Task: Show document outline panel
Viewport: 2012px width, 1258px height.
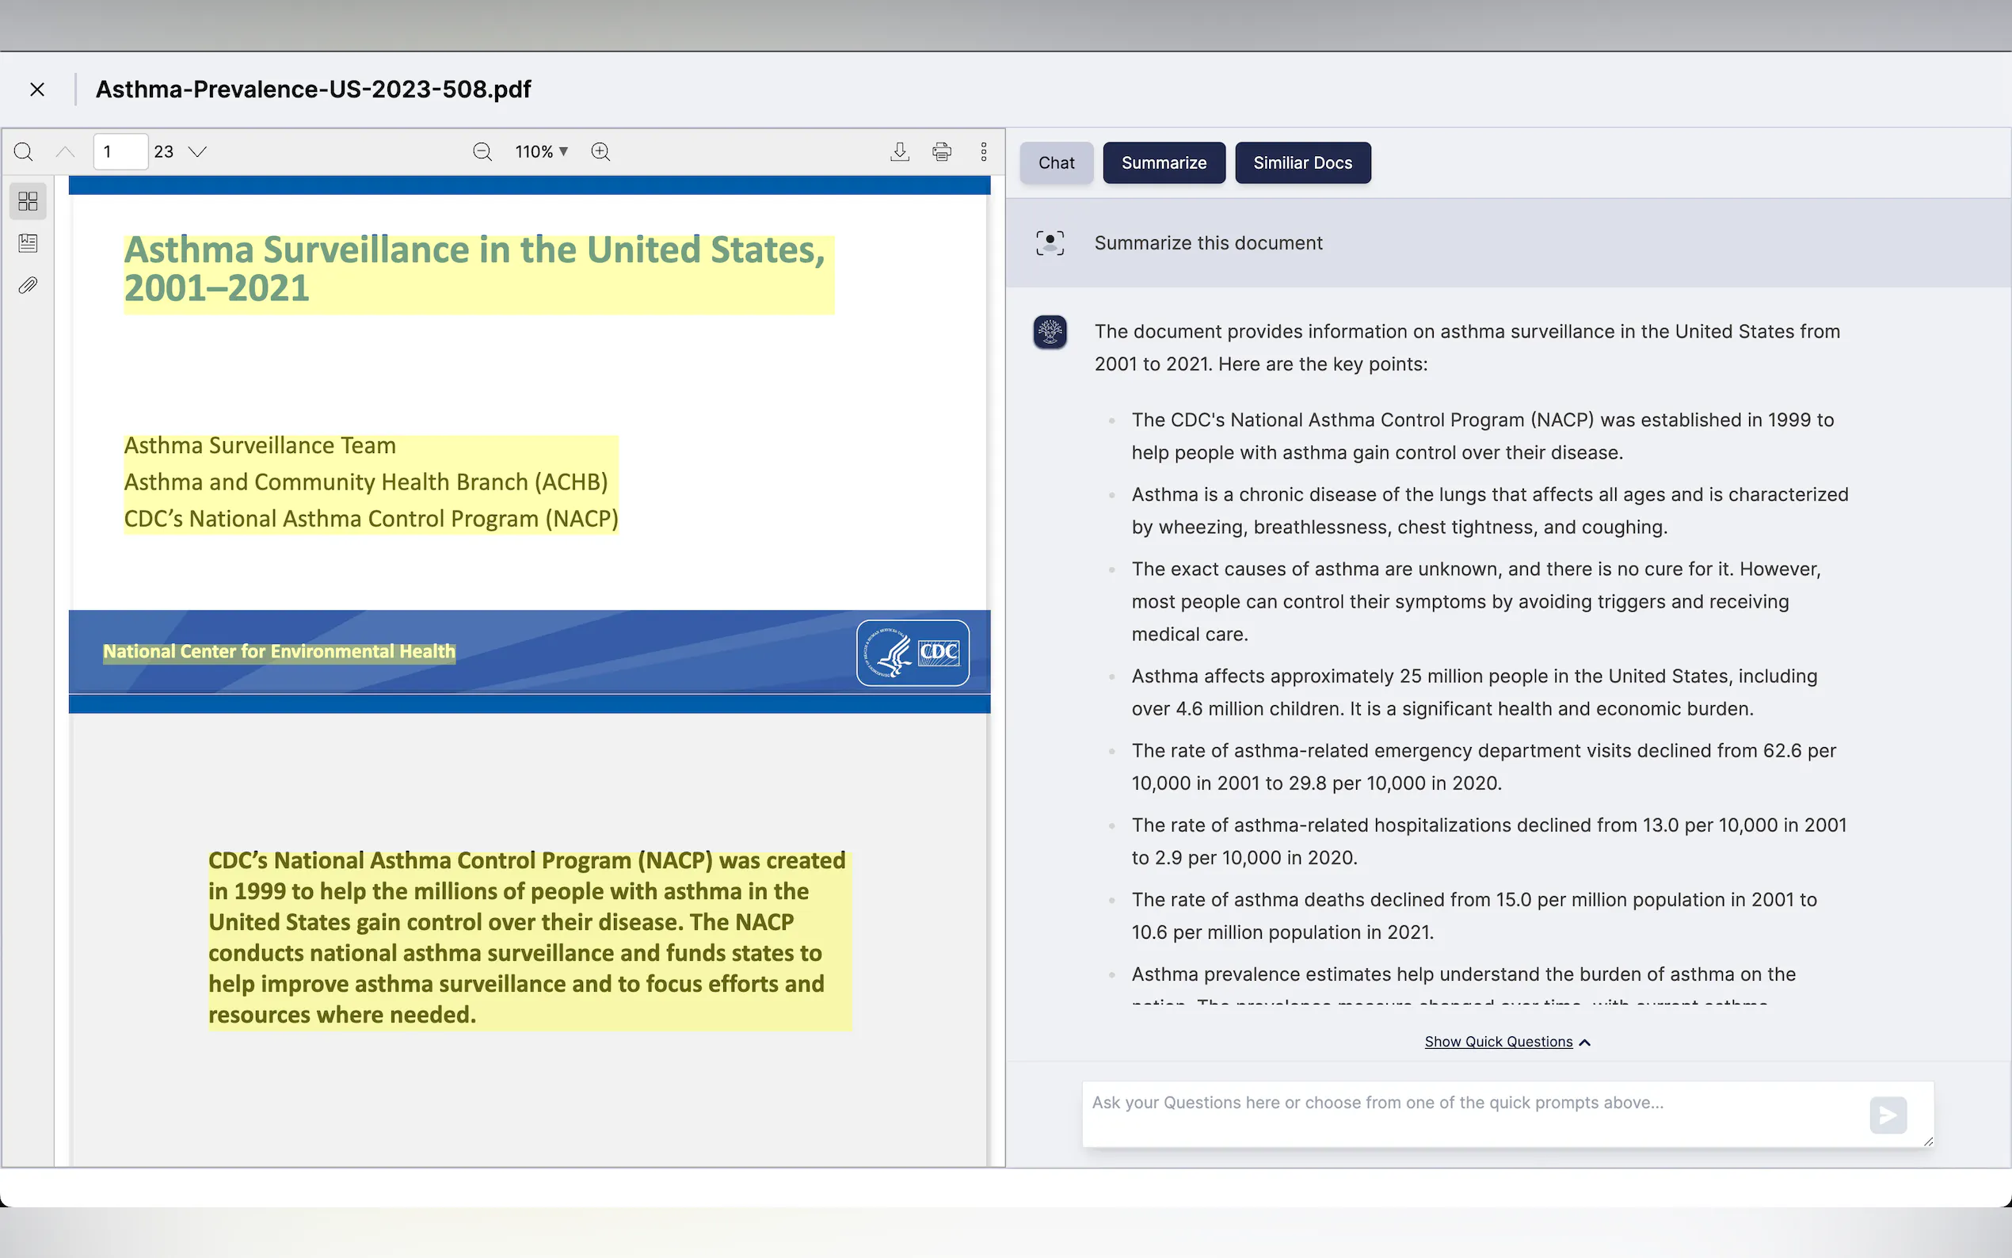Action: [28, 243]
